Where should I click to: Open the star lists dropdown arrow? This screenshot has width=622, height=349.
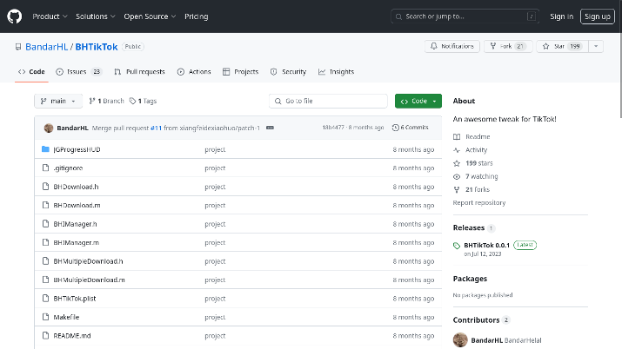pyautogui.click(x=596, y=46)
